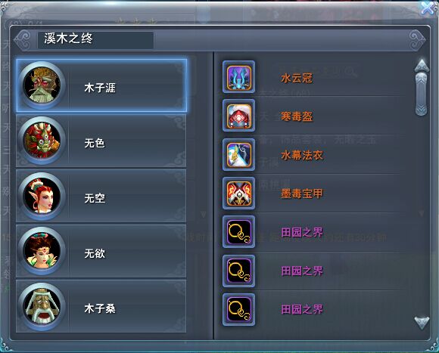Click the 无欲 character portrait
This screenshot has height=353, width=439.
click(x=42, y=251)
